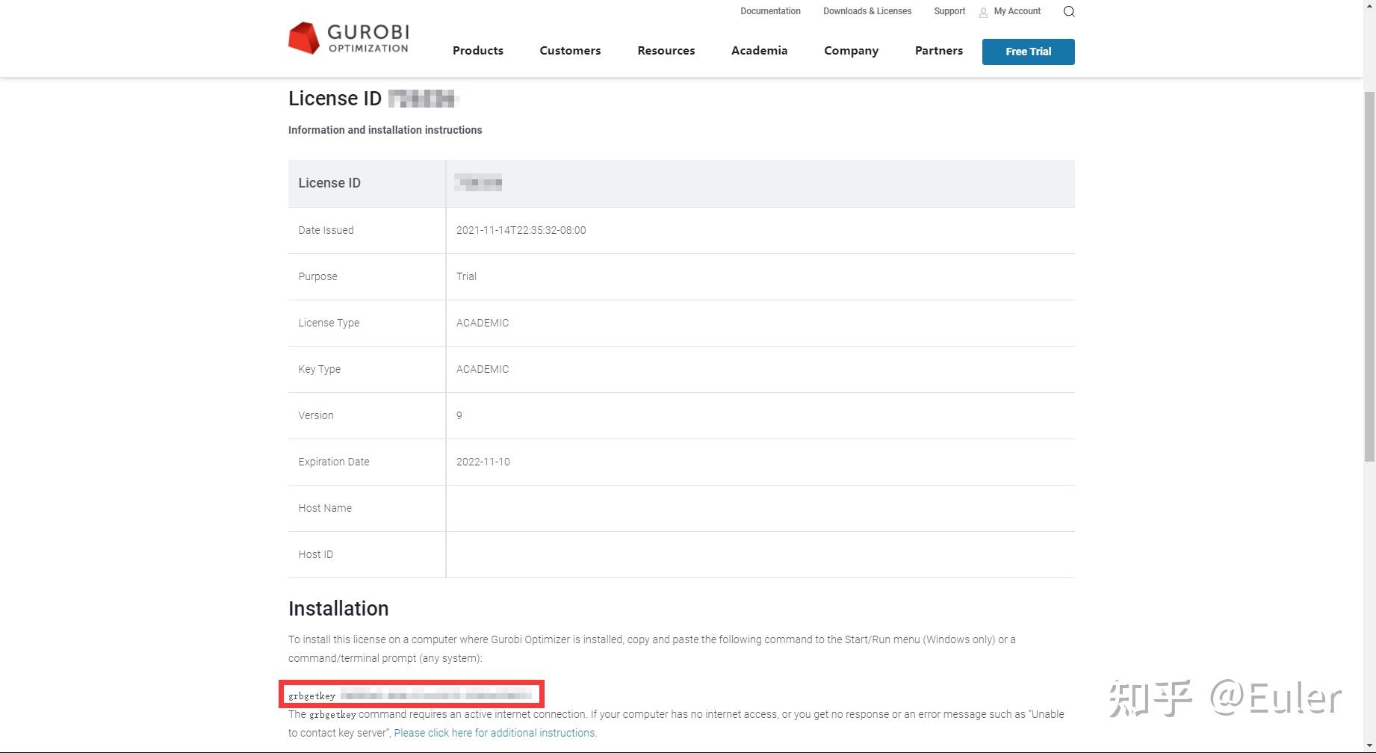Click 'Information and installation instructions' subtitle
The height and width of the screenshot is (753, 1376).
385,130
